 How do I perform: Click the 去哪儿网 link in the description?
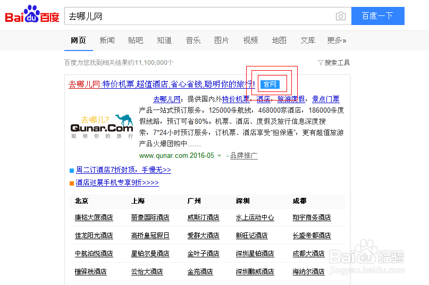coord(166,99)
